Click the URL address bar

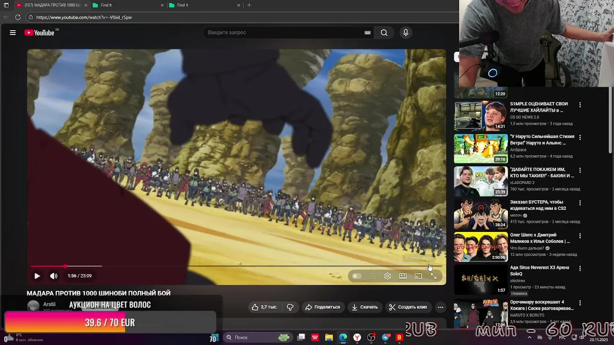pyautogui.click(x=240, y=17)
